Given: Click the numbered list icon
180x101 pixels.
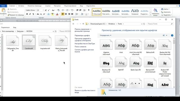Looking at the screenshot, I should point(67,10).
